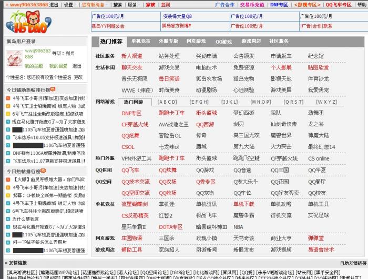368x279 pixels.
Task: Open the 弹弹堂 forum
Action: (315, 238)
